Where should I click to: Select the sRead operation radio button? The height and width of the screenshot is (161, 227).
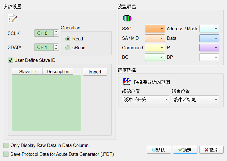(x=68, y=48)
